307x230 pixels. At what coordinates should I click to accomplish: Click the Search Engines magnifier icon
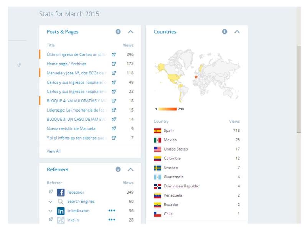61,202
